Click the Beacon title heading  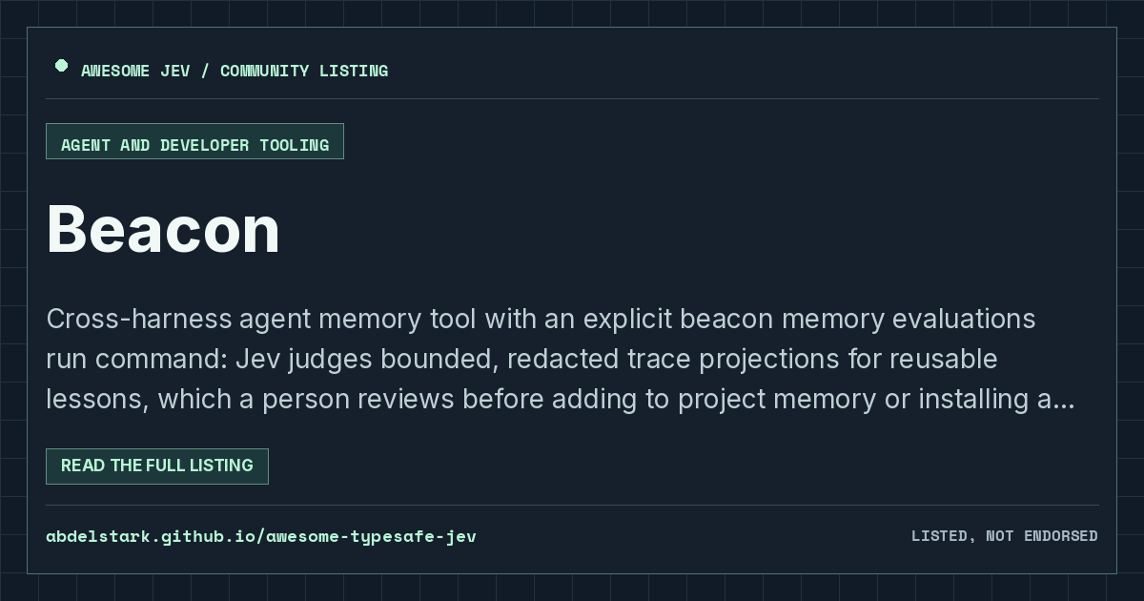[163, 229]
